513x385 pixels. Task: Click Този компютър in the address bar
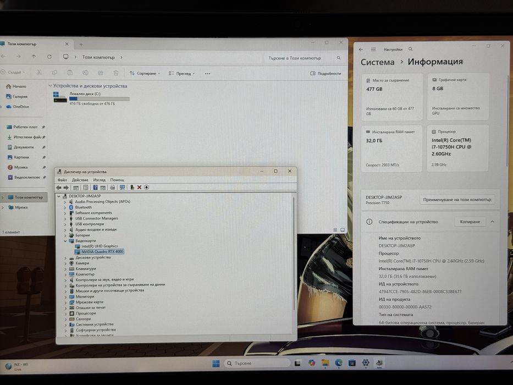[98, 57]
